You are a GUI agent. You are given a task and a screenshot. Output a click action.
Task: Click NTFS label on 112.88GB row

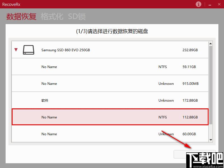point(163,117)
